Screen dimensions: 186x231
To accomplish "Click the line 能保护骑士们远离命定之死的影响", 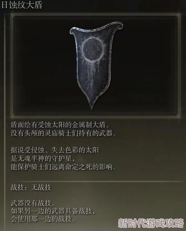I will [64, 167].
